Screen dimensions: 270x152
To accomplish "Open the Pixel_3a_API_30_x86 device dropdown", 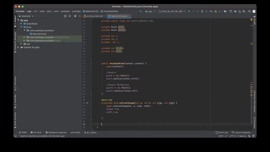I will pyautogui.click(x=172, y=11).
